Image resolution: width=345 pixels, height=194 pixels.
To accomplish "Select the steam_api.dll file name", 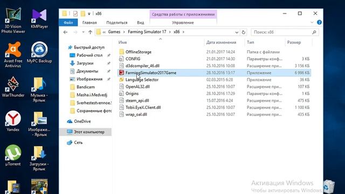I will [137, 101].
